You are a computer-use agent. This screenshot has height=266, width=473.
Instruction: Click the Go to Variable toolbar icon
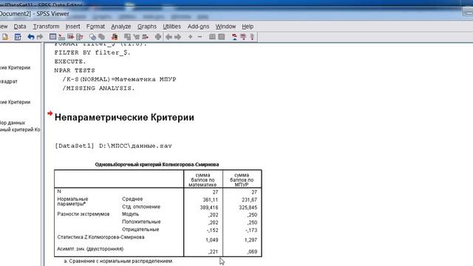coord(71,37)
